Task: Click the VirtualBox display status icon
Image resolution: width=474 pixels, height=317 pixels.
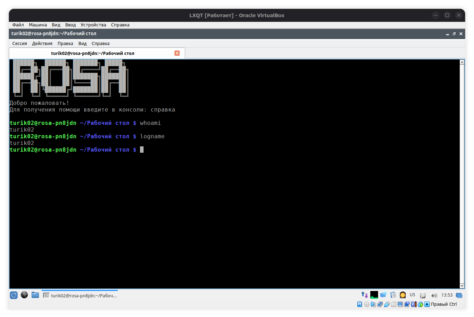Action: click(x=400, y=304)
